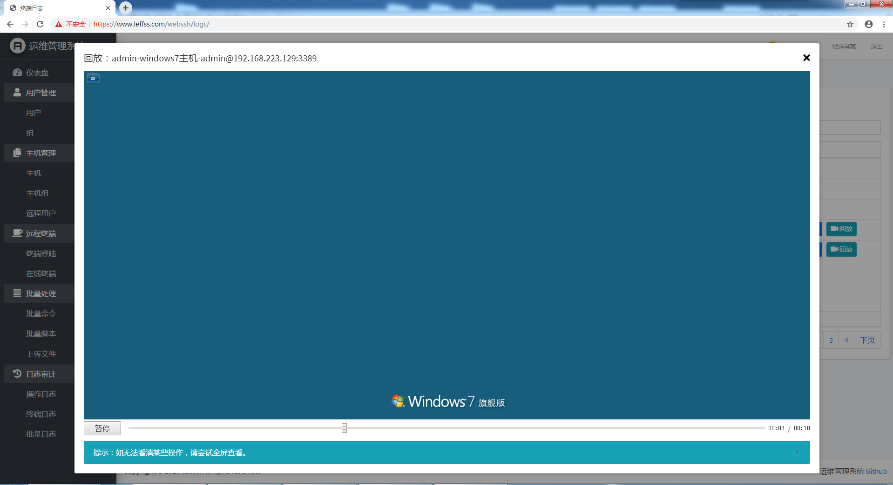Open the 在线终端 submenu item
The height and width of the screenshot is (485, 893).
click(41, 273)
